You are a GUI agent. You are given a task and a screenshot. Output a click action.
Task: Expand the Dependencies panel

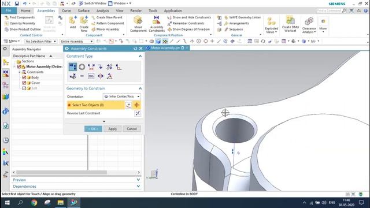138,186
